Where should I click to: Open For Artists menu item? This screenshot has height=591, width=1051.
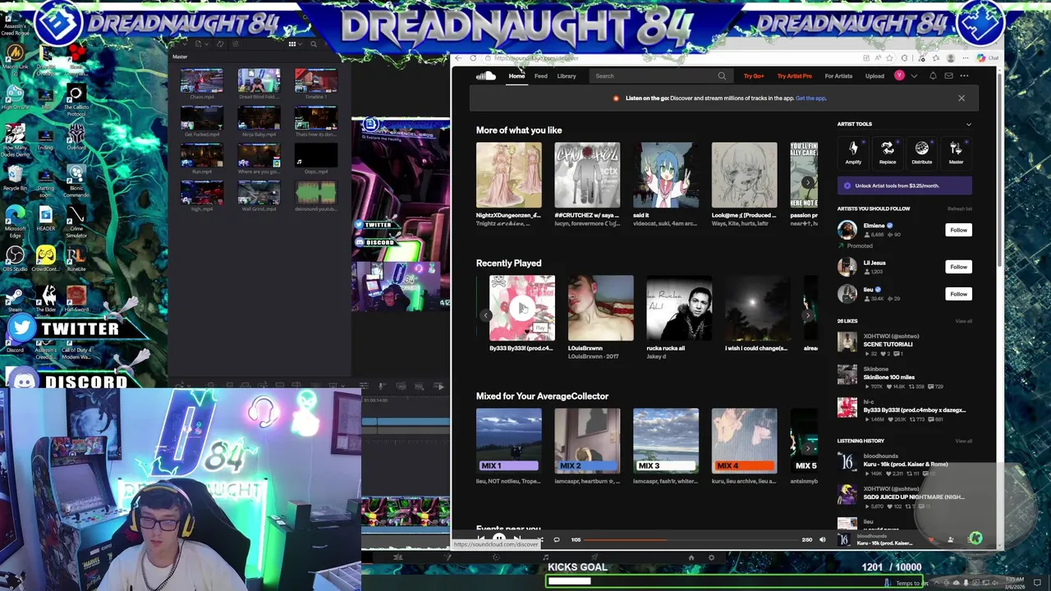click(x=838, y=76)
